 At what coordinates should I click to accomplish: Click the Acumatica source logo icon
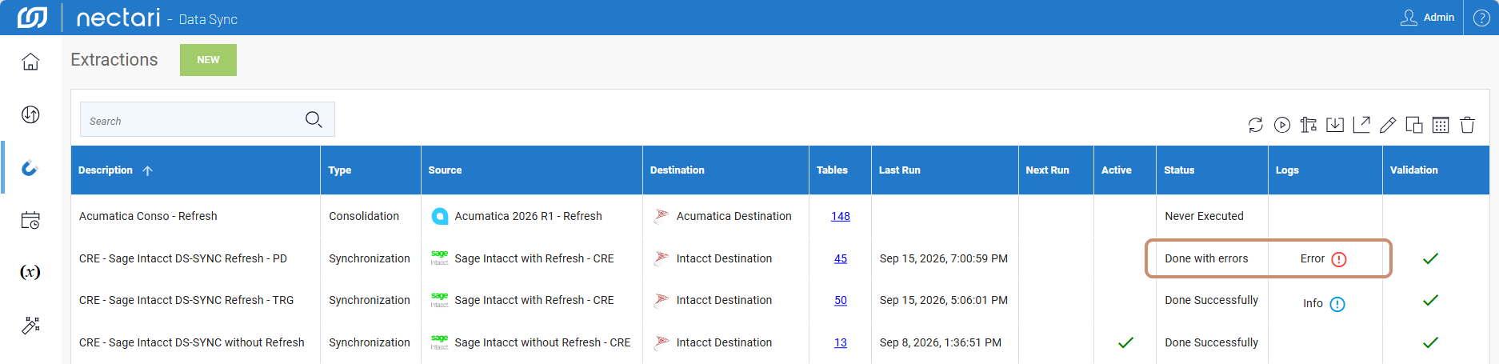click(440, 216)
